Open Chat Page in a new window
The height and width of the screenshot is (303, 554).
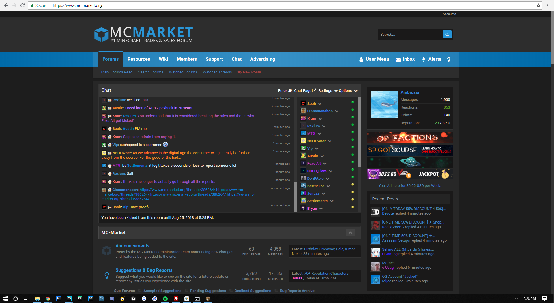(x=305, y=90)
